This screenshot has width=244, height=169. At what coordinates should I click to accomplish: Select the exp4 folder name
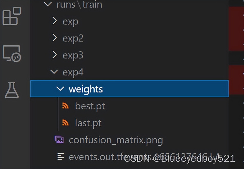pyautogui.click(x=73, y=72)
